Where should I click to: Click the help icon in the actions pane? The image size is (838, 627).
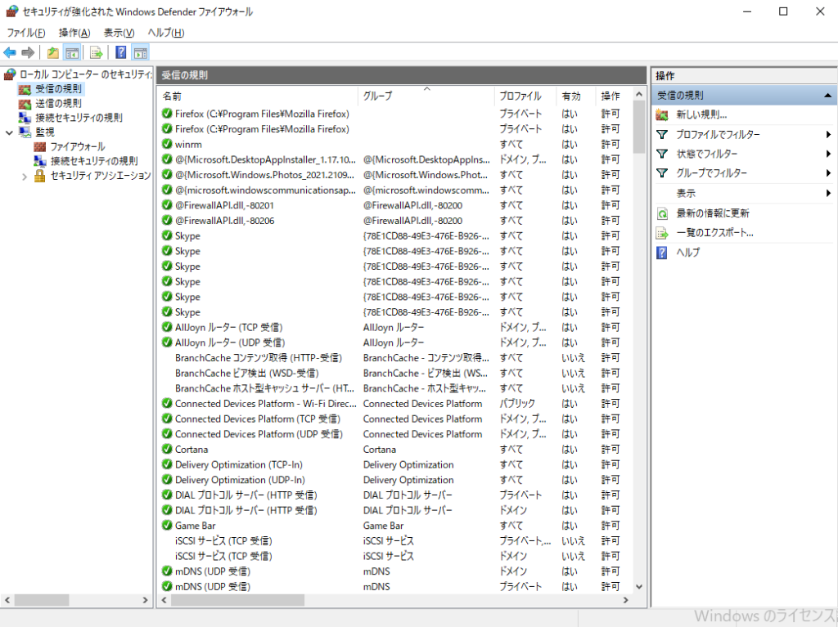(x=662, y=253)
